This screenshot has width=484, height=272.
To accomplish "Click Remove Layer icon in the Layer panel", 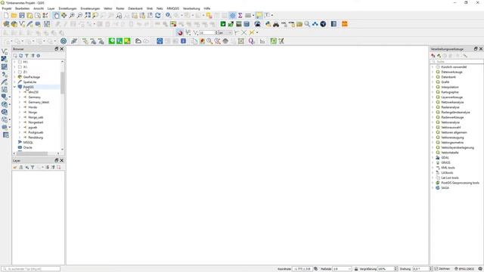I will [x=59, y=167].
